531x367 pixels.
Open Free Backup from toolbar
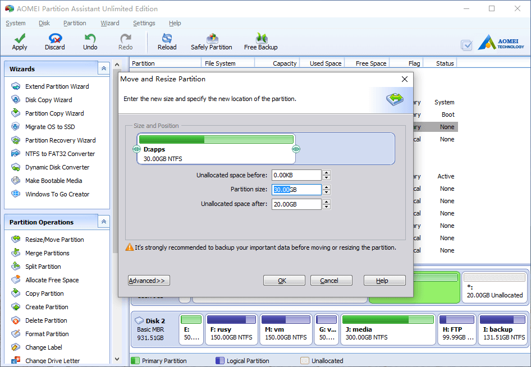pos(261,42)
